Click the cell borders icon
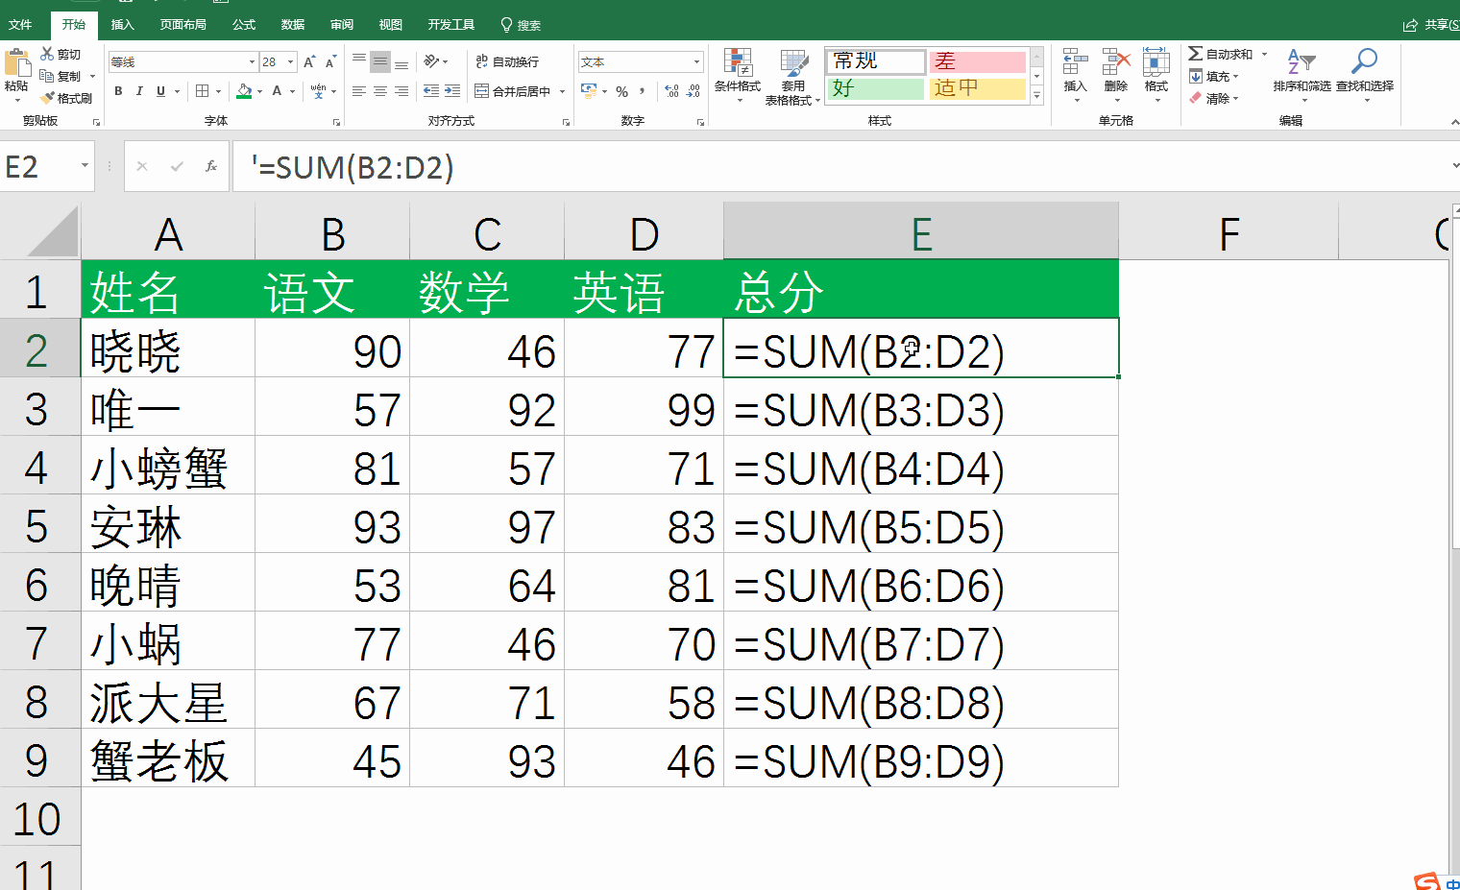Viewport: 1460px width, 890px height. tap(202, 91)
